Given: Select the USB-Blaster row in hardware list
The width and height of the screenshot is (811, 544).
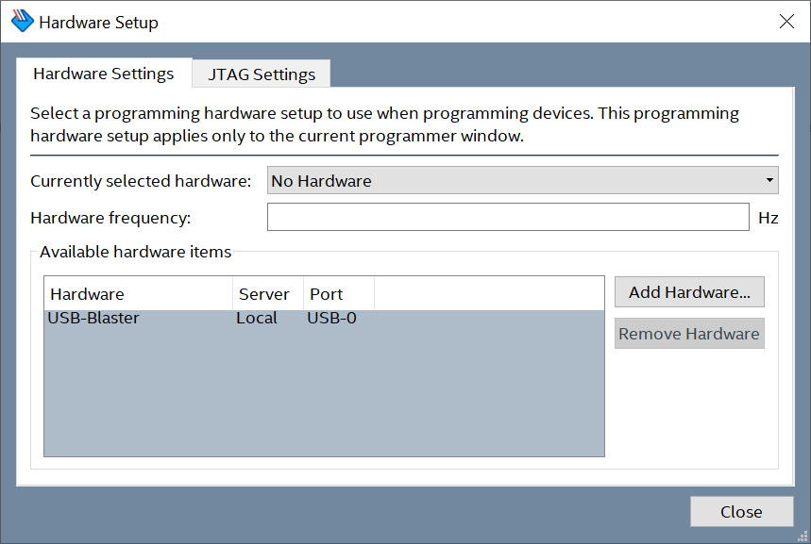Looking at the screenshot, I should coord(93,319).
